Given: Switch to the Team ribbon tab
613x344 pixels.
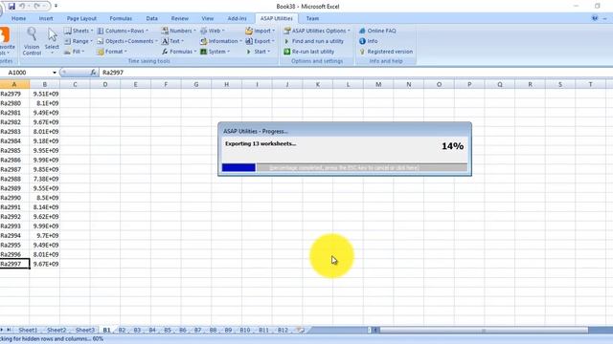Looking at the screenshot, I should 312,18.
